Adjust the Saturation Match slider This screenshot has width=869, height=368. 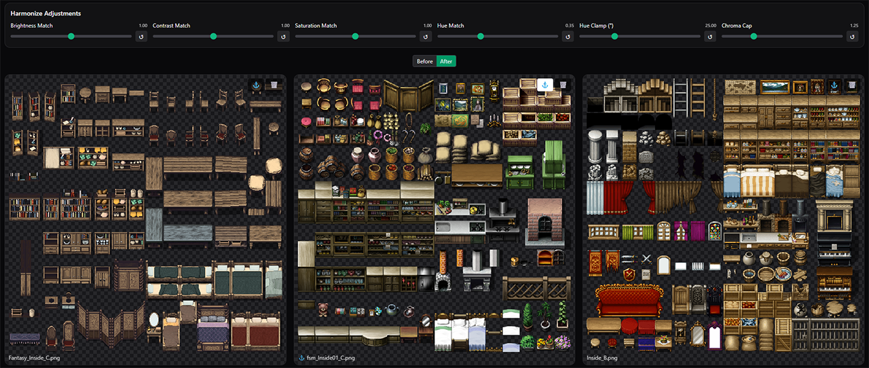point(355,36)
